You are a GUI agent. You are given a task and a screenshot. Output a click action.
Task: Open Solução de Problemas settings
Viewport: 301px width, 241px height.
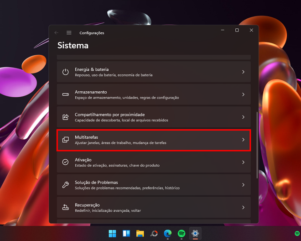tap(154, 185)
